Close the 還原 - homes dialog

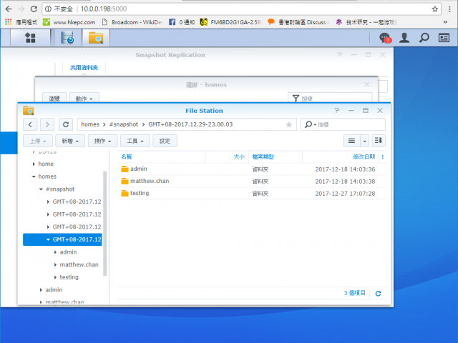367,84
